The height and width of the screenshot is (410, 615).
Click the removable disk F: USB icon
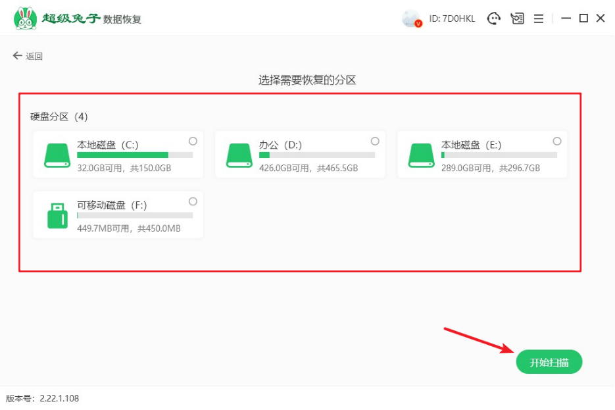click(x=57, y=216)
